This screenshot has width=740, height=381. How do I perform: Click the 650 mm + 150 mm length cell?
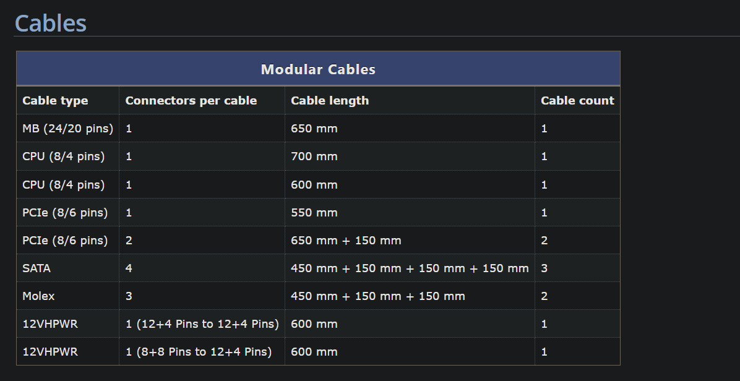[x=346, y=241]
